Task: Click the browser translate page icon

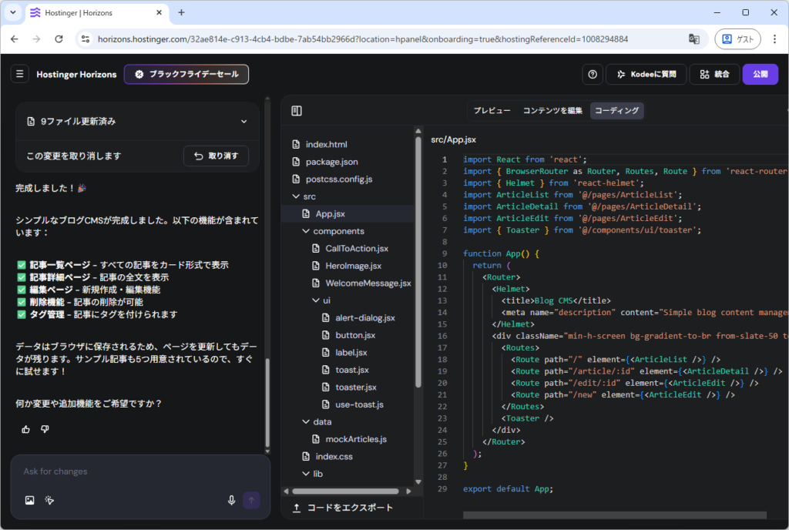Action: [693, 39]
